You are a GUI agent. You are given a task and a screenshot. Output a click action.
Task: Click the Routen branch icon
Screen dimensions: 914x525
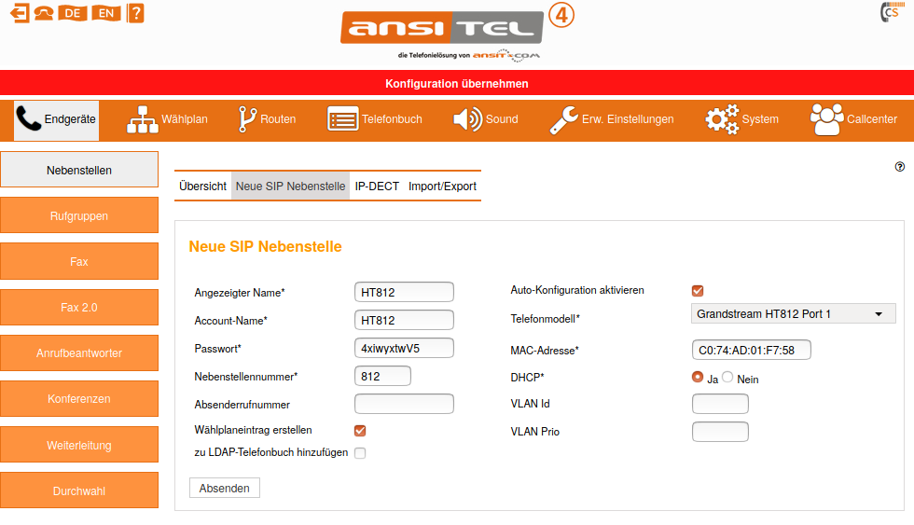(x=247, y=119)
